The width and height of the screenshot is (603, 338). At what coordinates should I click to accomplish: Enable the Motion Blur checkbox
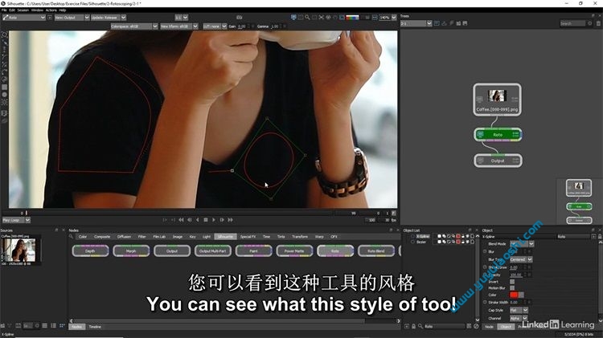pyautogui.click(x=512, y=287)
